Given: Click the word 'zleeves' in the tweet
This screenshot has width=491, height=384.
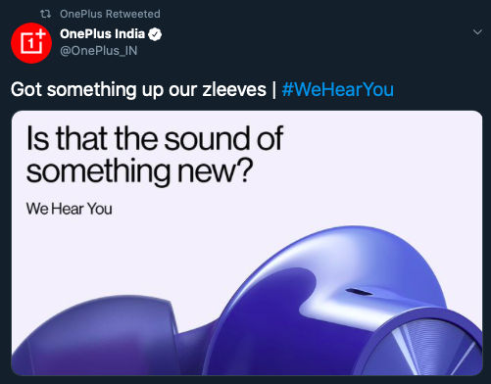Looking at the screenshot, I should pos(234,89).
